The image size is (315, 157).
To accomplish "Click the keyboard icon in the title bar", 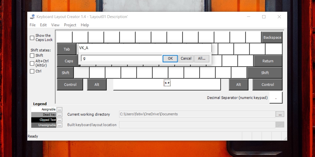I will point(33,16).
